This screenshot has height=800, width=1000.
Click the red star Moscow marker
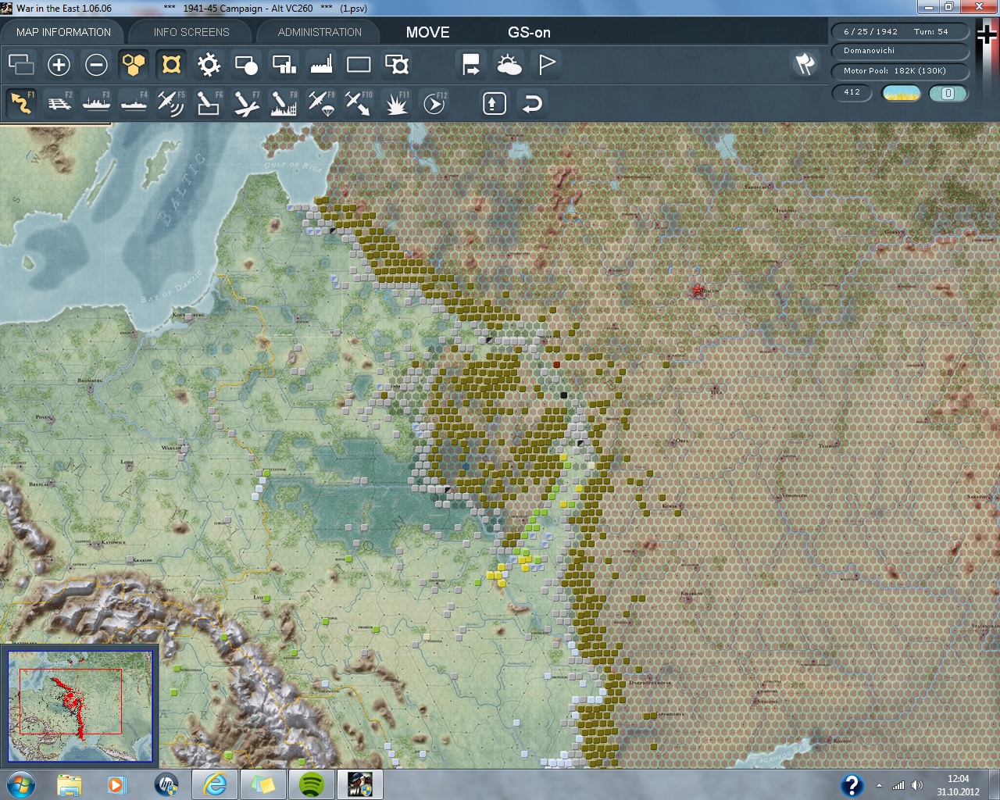(x=698, y=291)
